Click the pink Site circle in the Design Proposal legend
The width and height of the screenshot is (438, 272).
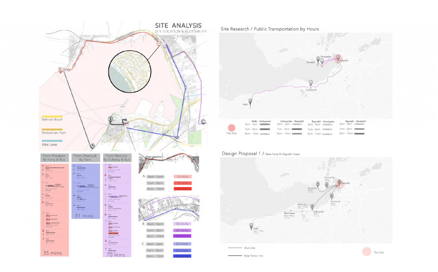coord(366,252)
